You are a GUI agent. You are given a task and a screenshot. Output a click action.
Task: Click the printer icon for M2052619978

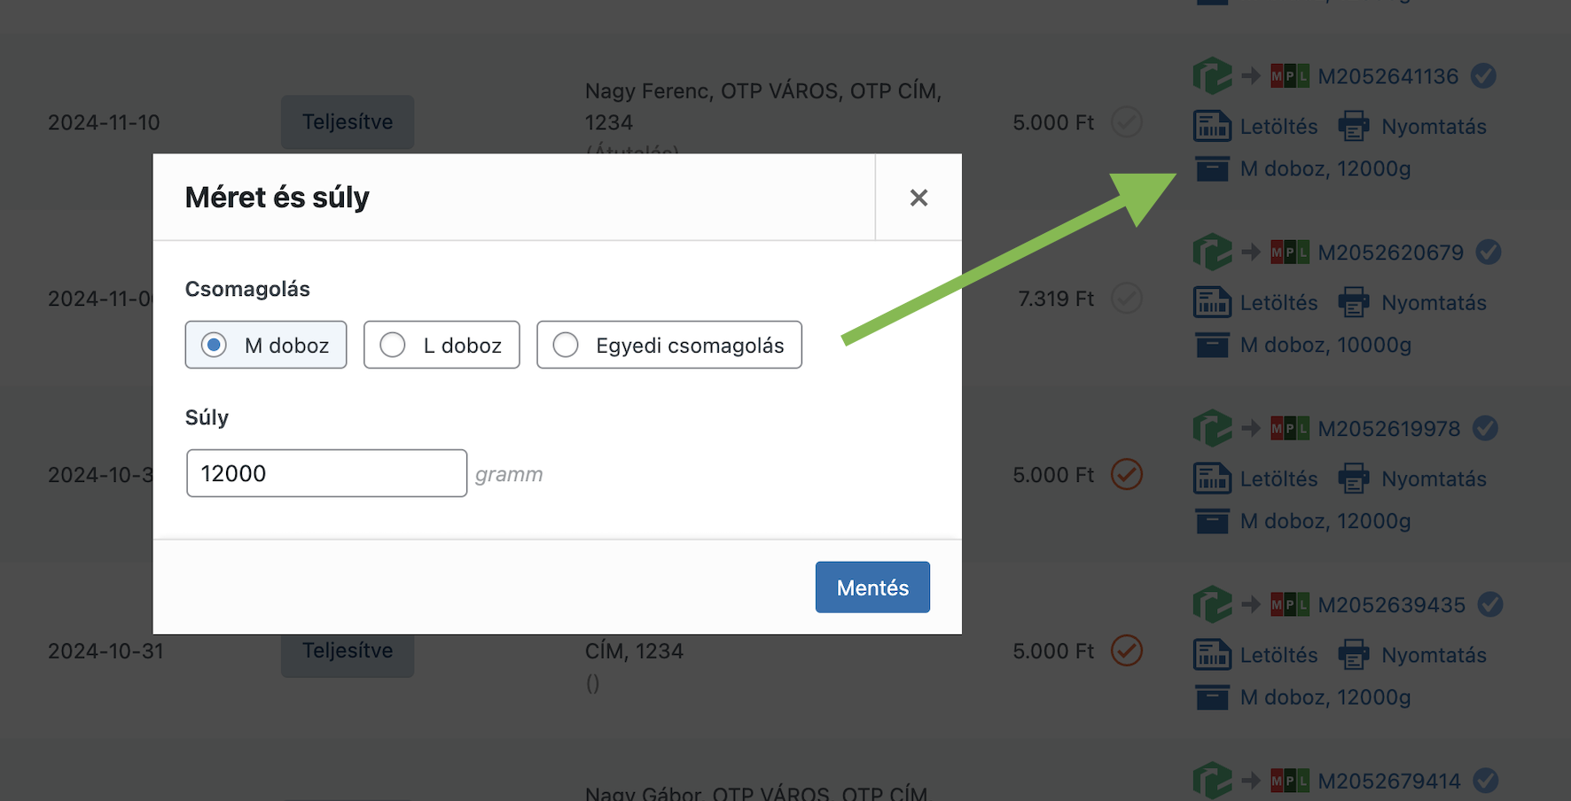(x=1353, y=479)
